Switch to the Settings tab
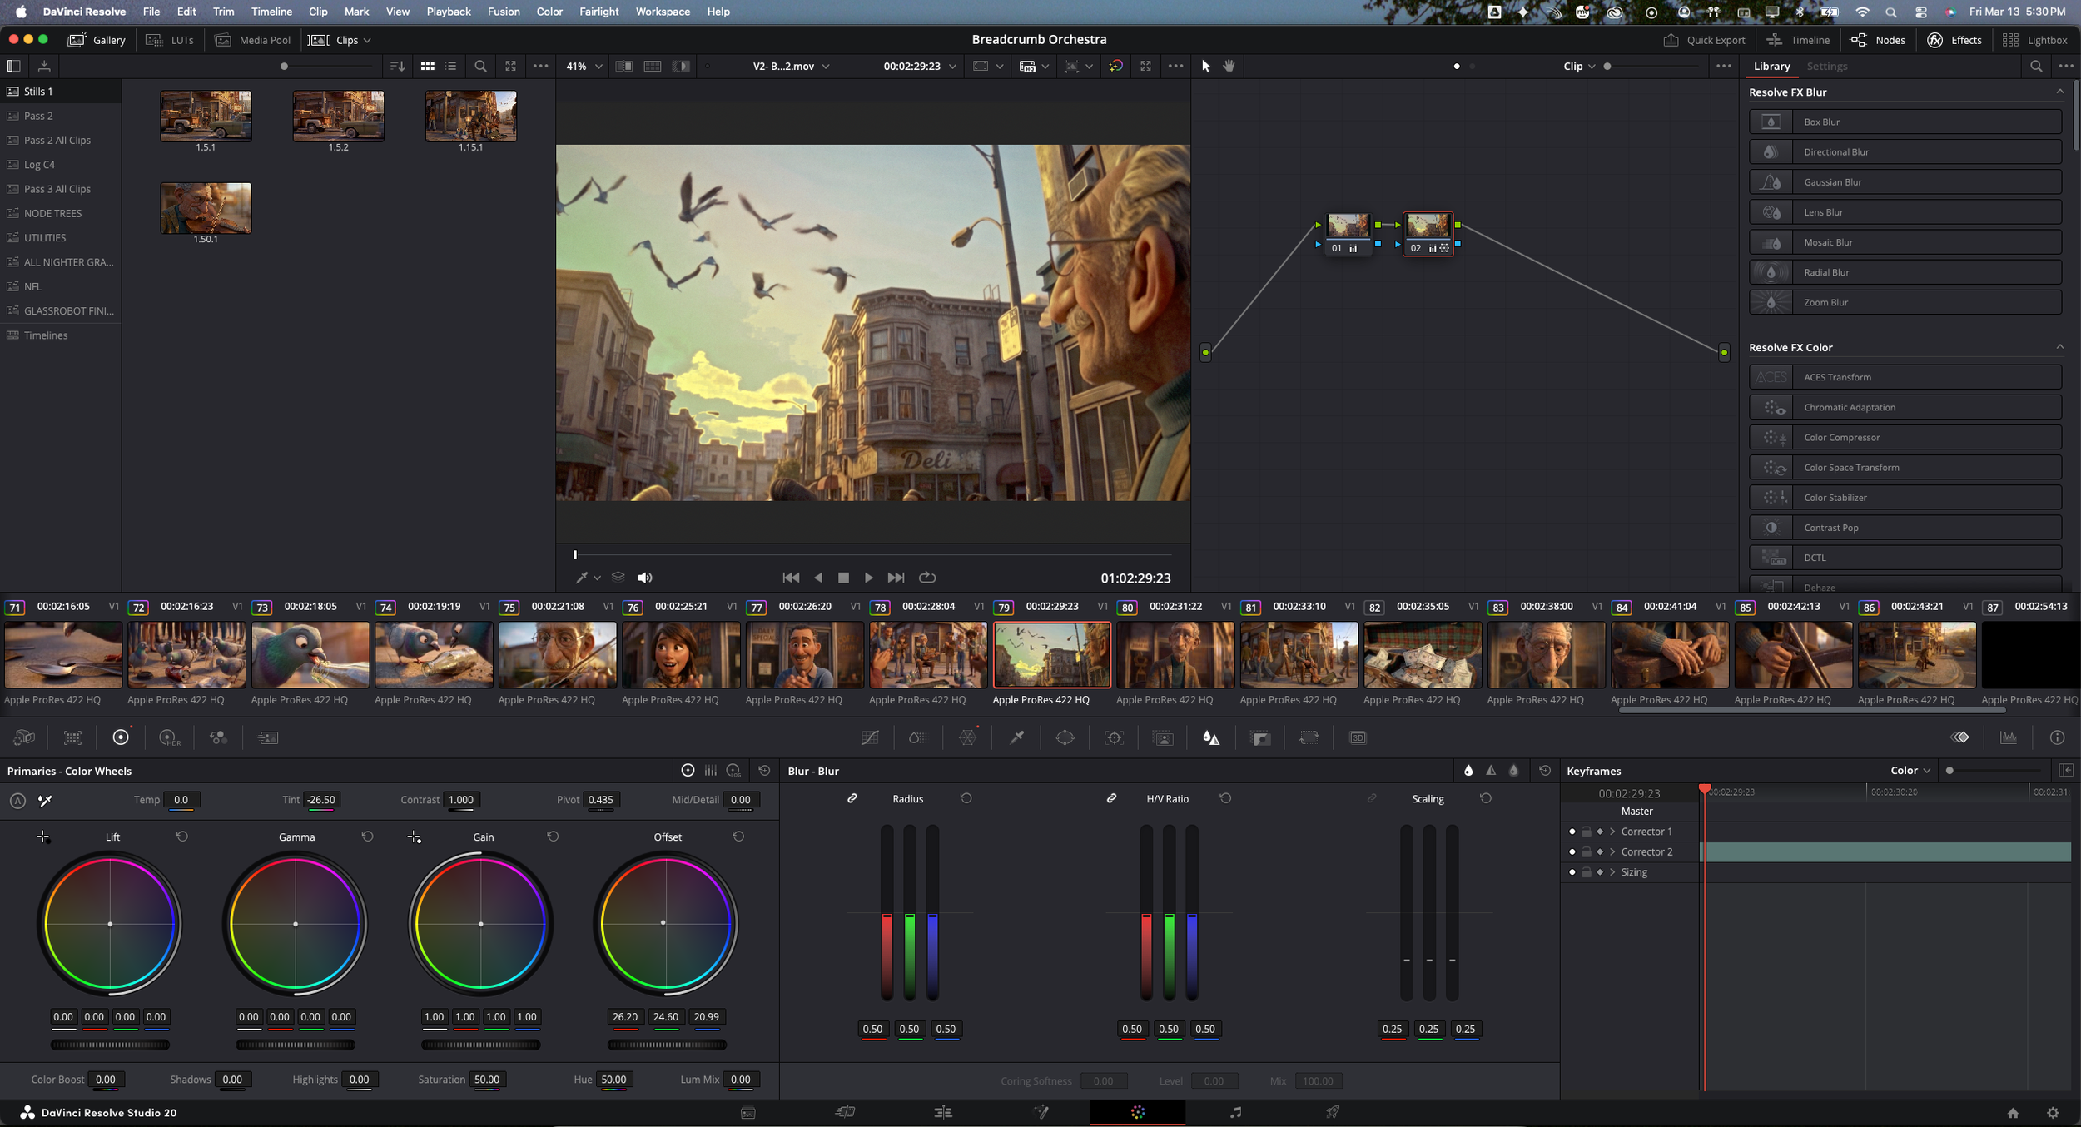 (1826, 66)
